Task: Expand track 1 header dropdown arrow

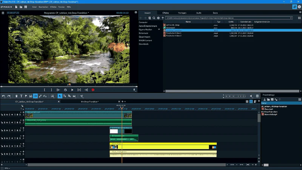Action: [x=21, y=112]
